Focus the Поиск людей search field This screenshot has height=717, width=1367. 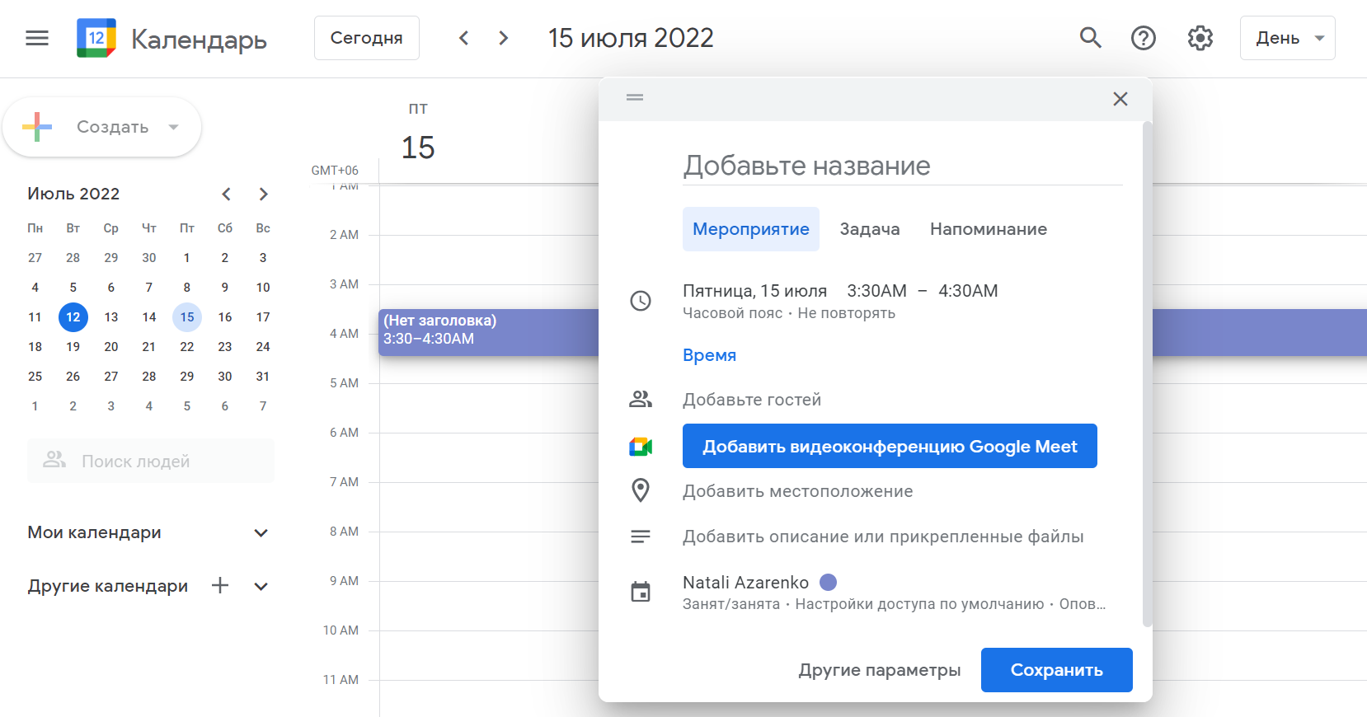151,461
